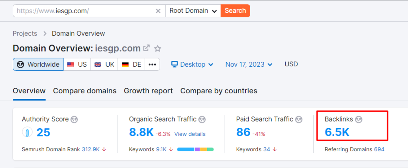This screenshot has height=168, width=408.
Task: Open the Growth report tab
Action: coord(148,91)
